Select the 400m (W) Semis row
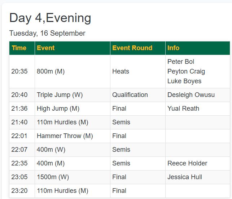The height and width of the screenshot is (199, 232). tap(119, 150)
